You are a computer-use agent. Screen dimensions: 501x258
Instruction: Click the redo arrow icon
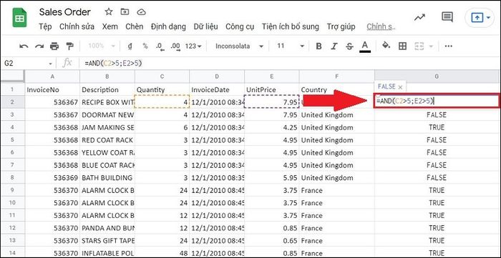[x=39, y=46]
